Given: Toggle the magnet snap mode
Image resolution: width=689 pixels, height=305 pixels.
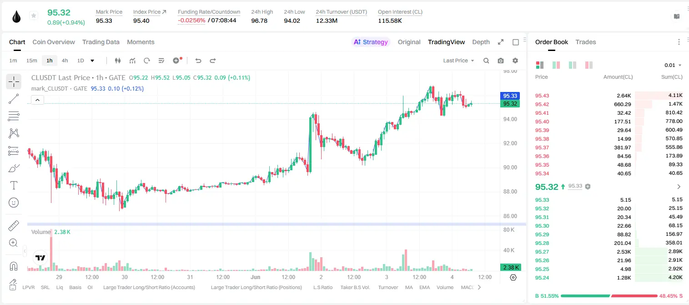Looking at the screenshot, I should [14, 266].
